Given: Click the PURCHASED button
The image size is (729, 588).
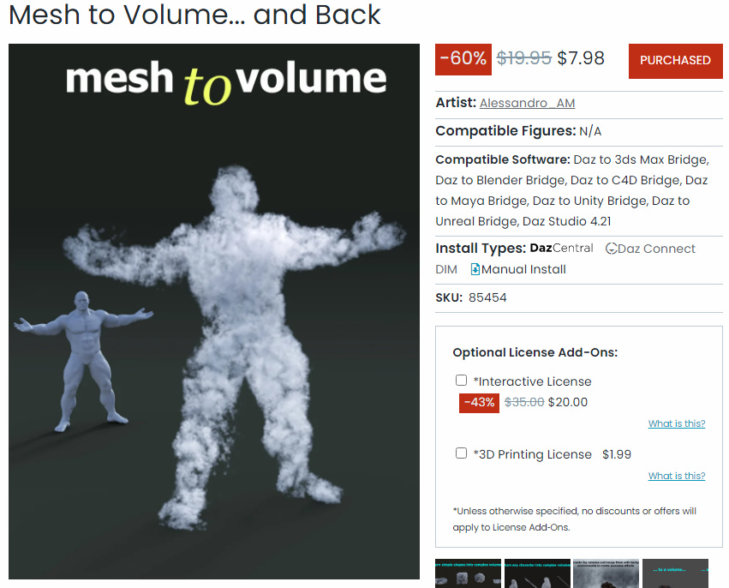Looking at the screenshot, I should [676, 61].
